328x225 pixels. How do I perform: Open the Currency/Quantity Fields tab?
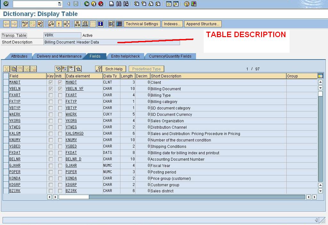pyautogui.click(x=171, y=56)
